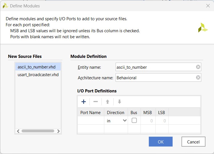Click the move port down arrow

(x=119, y=102)
